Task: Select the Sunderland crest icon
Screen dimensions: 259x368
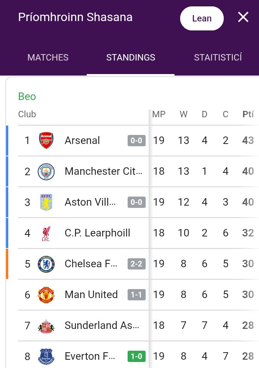Action: [46, 326]
